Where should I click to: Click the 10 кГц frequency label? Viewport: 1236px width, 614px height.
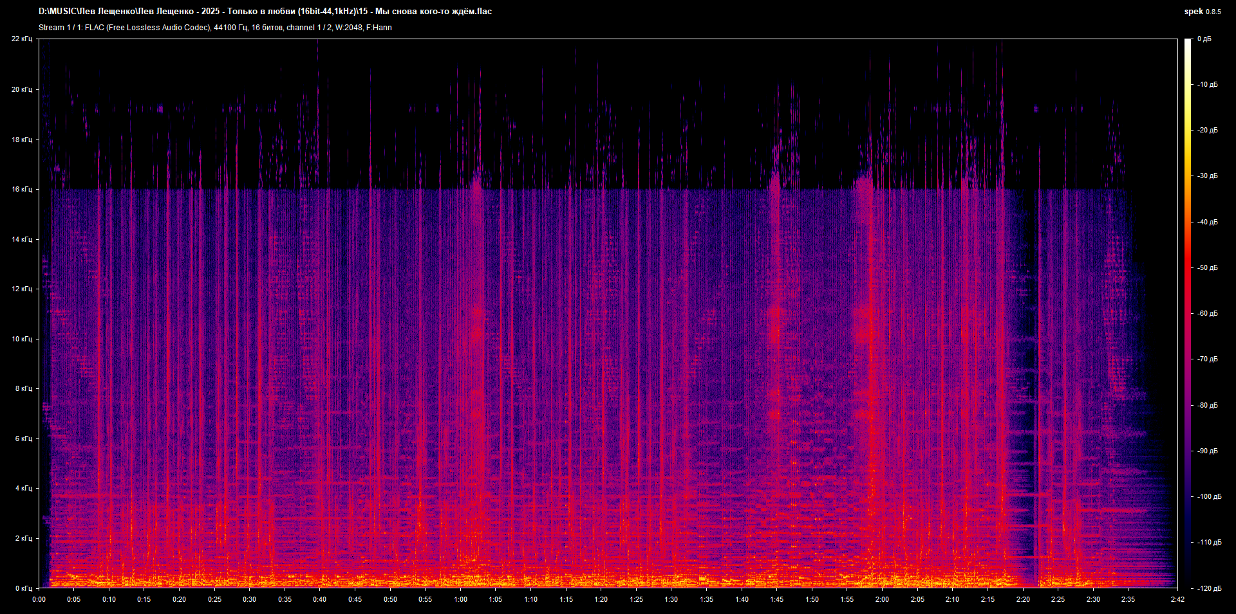tap(22, 339)
